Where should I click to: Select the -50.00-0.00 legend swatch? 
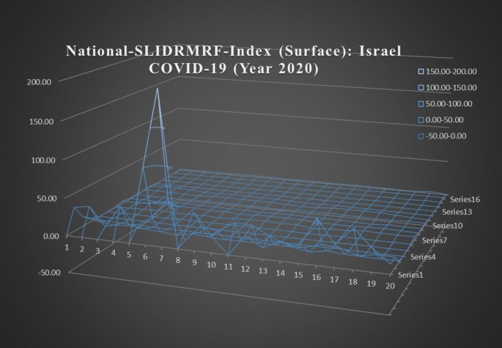coord(421,136)
